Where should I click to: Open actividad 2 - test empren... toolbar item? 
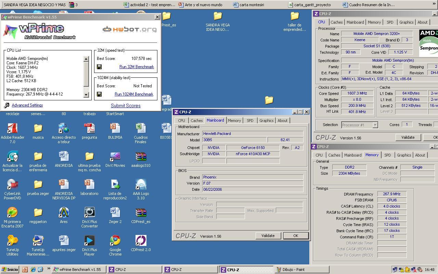(x=149, y=5)
